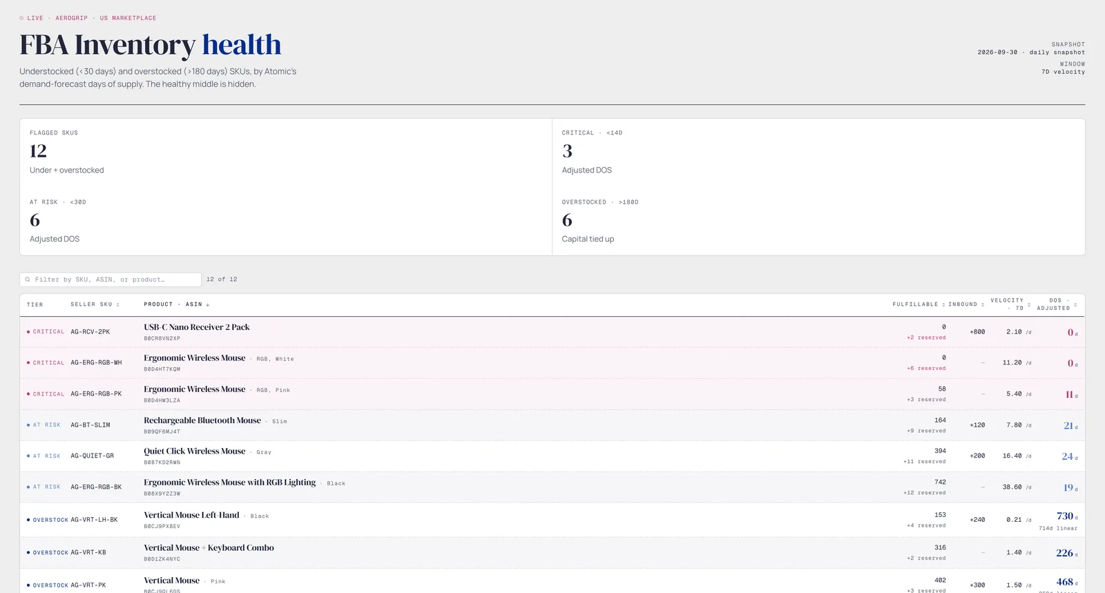
Task: Click AEROGRIP breadcrumb label
Action: pos(71,18)
